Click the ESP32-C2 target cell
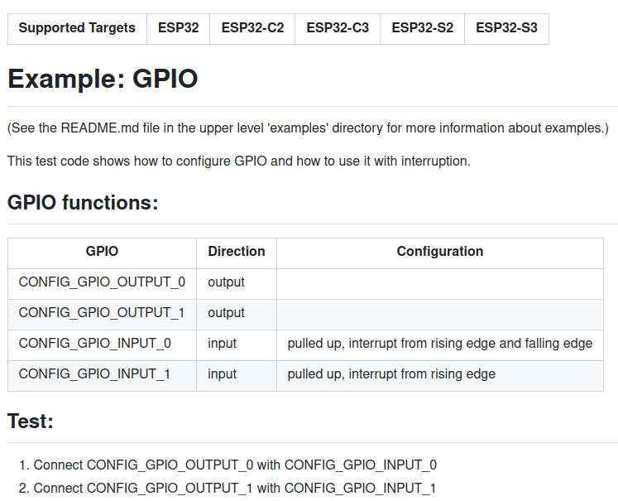 (252, 28)
